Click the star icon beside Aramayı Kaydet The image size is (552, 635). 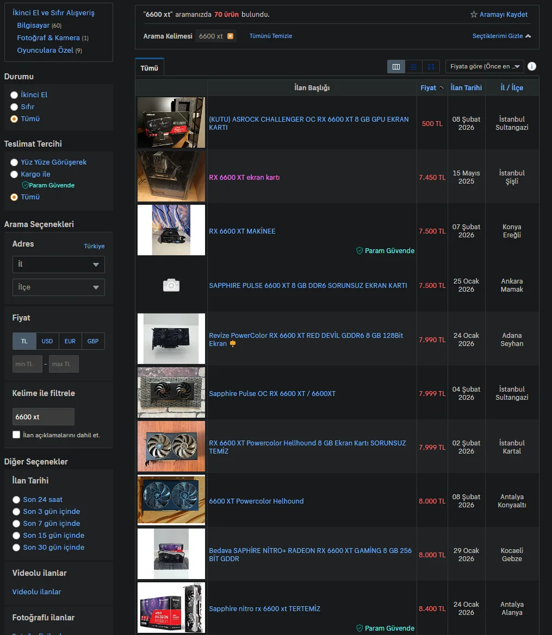point(473,15)
